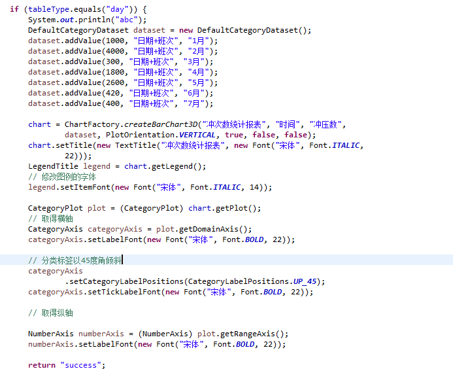Viewport: 453px width, 369px height.
Task: Click the comment '// 取得纵轴'
Action: 50,313
